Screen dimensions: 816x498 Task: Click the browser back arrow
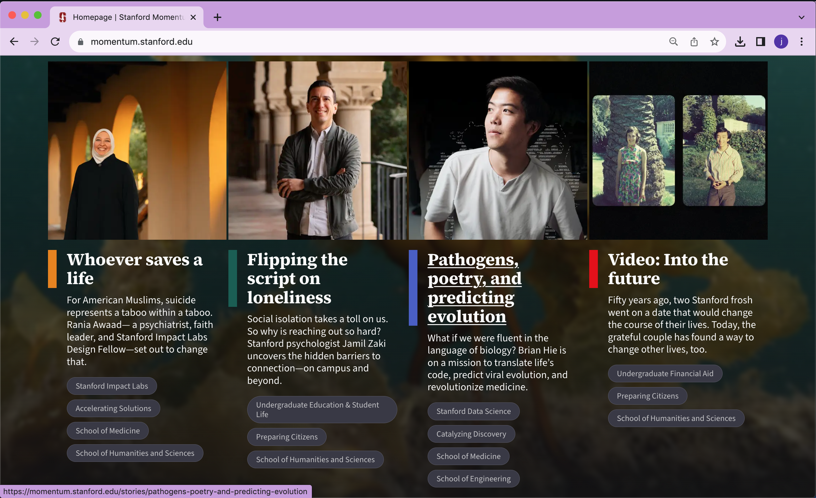point(14,42)
